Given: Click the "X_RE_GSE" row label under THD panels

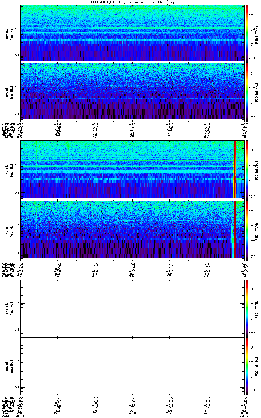Looking at the screenshot, I should pos(8,263).
